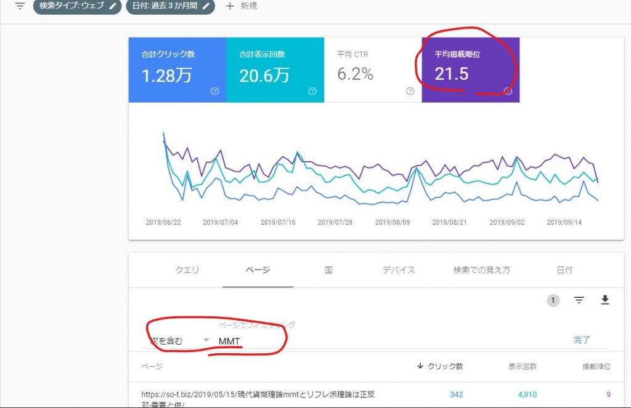Screen dimensions: 631x408
Task: Switch to the ページ tab
Action: (258, 270)
